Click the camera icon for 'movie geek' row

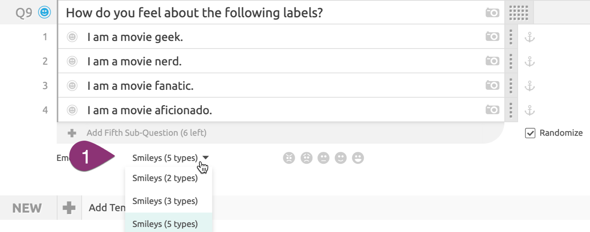[492, 36]
